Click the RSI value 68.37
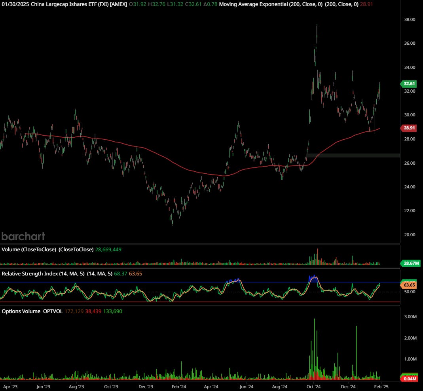 (x=120, y=273)
